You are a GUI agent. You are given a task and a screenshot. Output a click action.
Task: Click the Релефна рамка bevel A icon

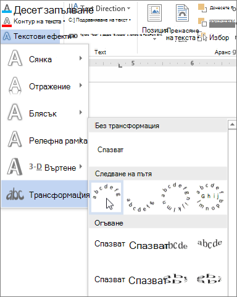pyautogui.click(x=15, y=139)
